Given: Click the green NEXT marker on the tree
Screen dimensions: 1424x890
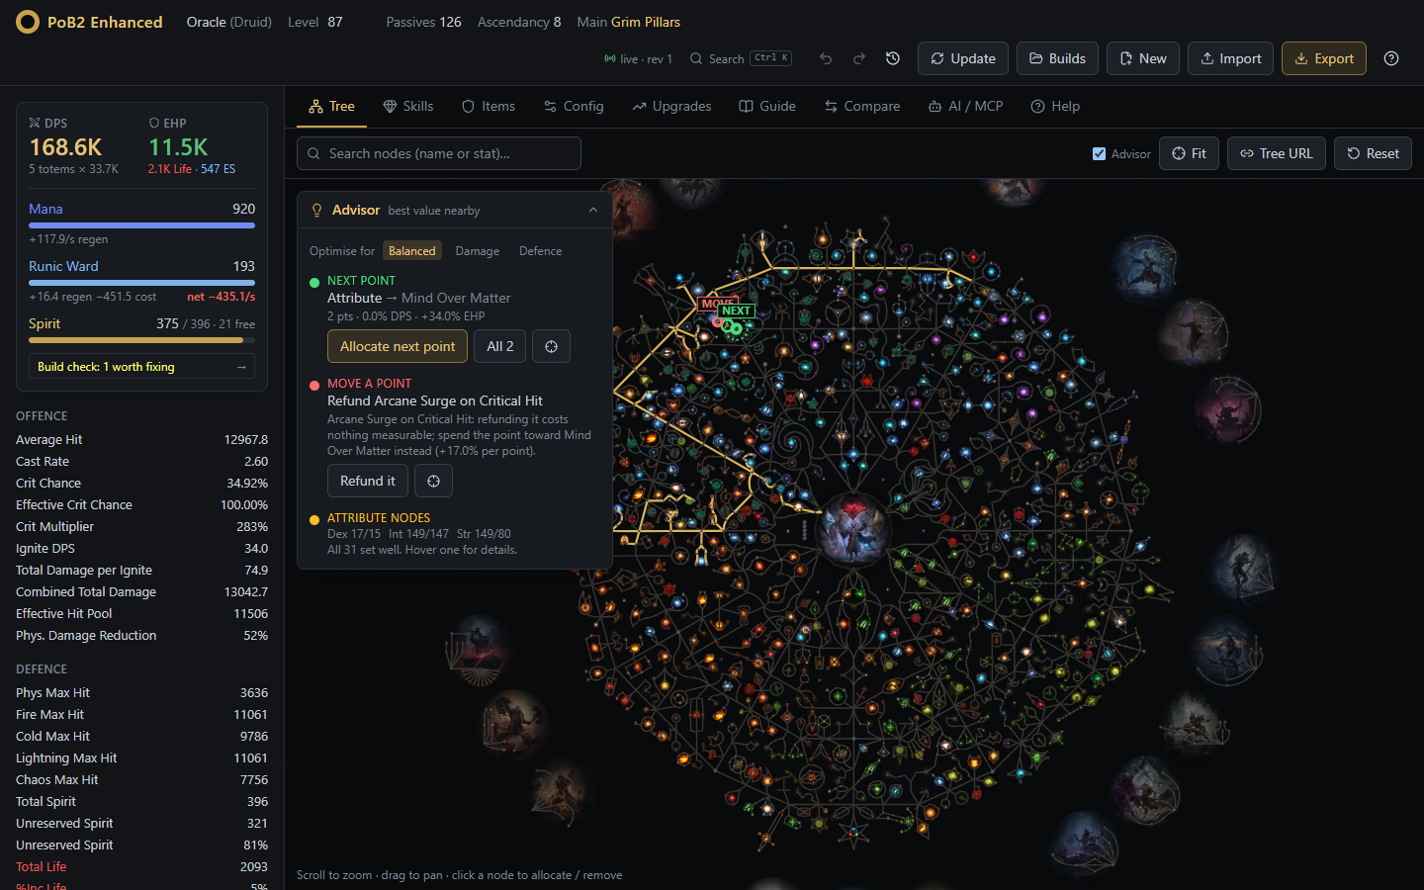Looking at the screenshot, I should pos(736,311).
